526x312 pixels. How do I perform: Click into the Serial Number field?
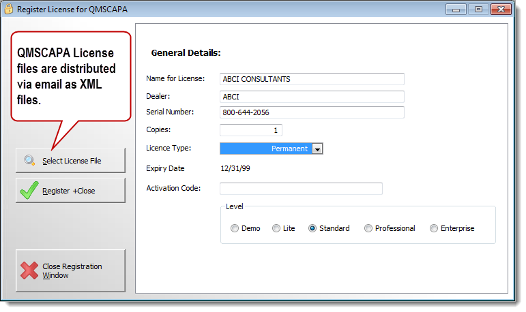click(312, 112)
